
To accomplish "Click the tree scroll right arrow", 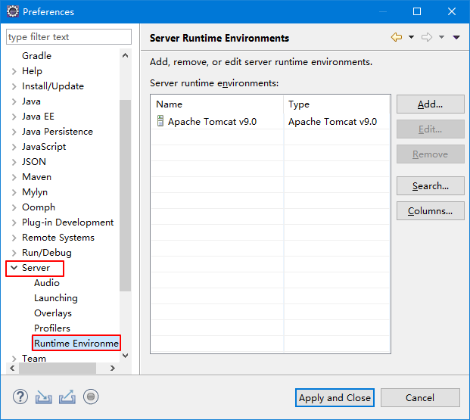I will 113,368.
